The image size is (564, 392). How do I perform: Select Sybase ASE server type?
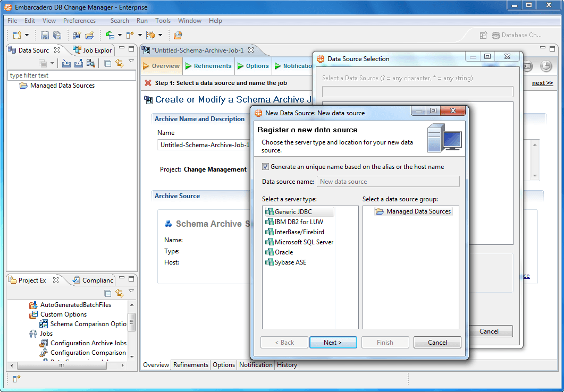[x=285, y=262]
